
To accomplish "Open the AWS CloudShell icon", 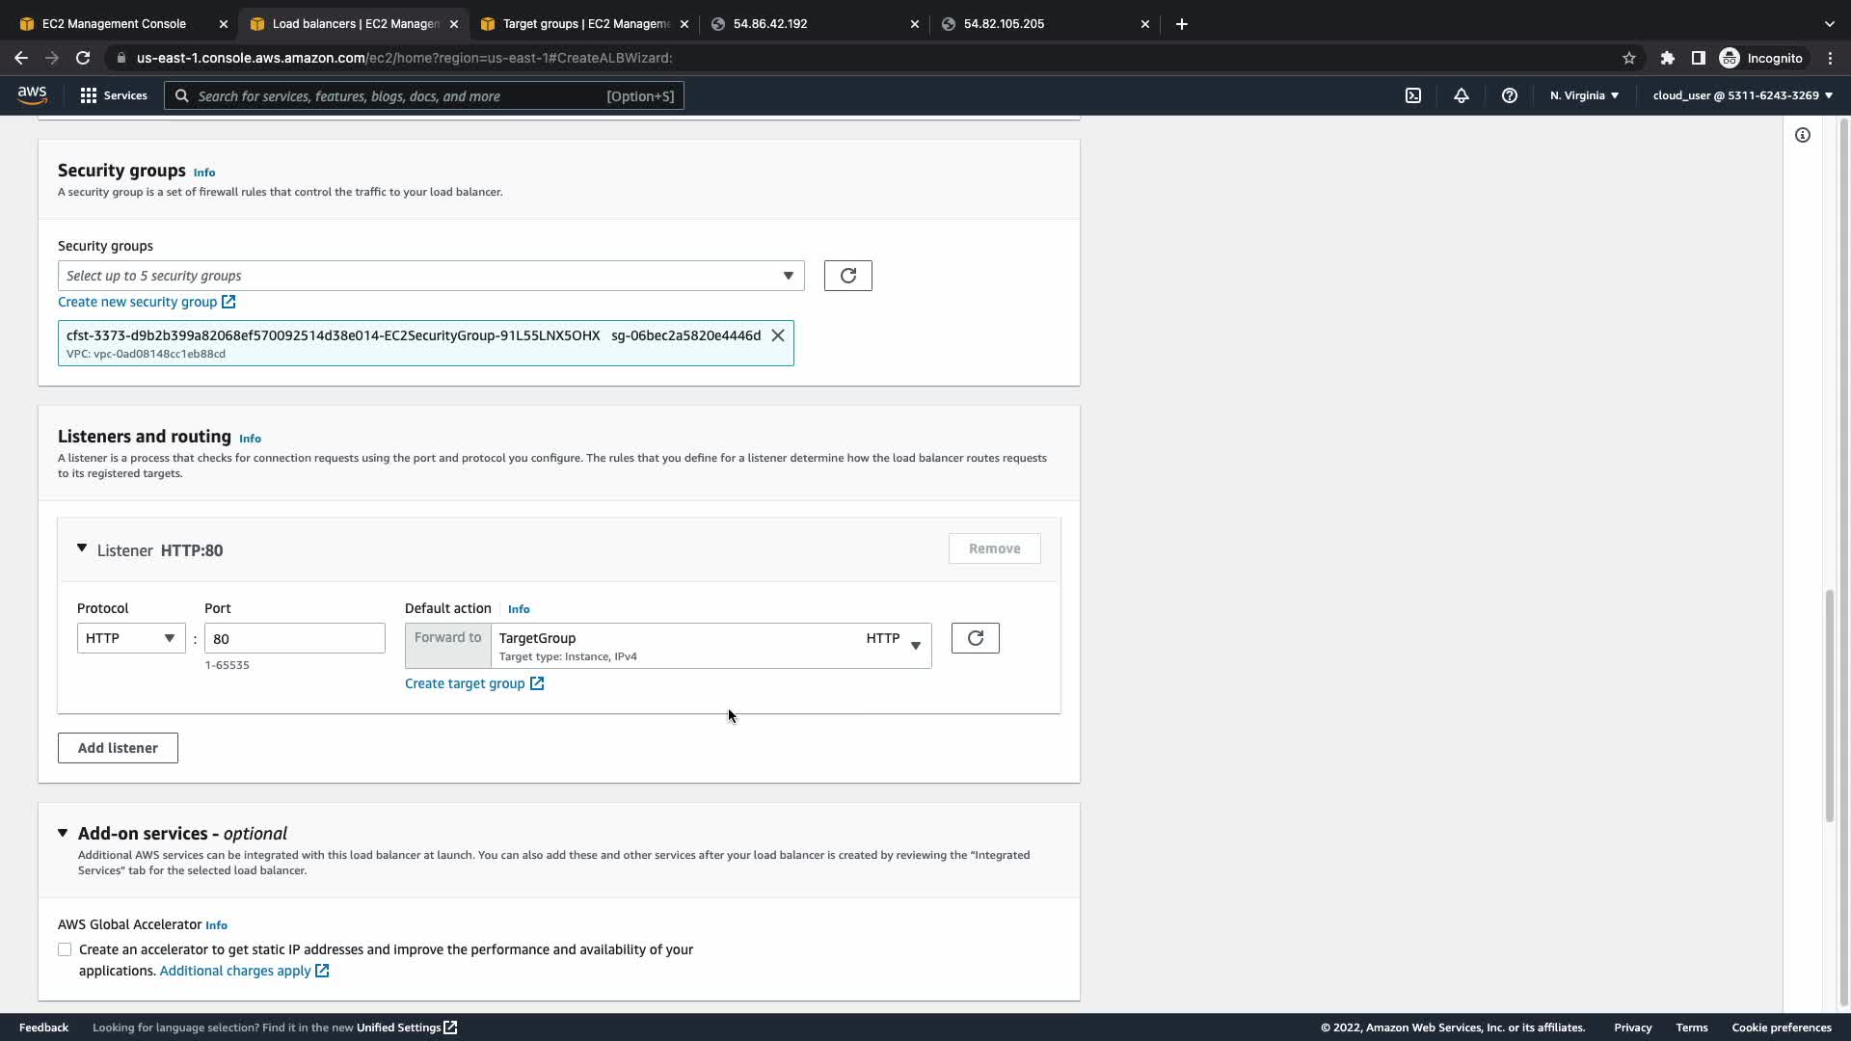I will point(1413,95).
